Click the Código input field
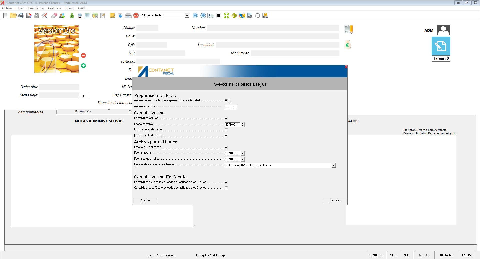Screen dimensions: 480x259 tap(147, 28)
